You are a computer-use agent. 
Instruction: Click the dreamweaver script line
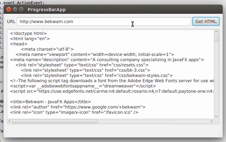click(83, 86)
